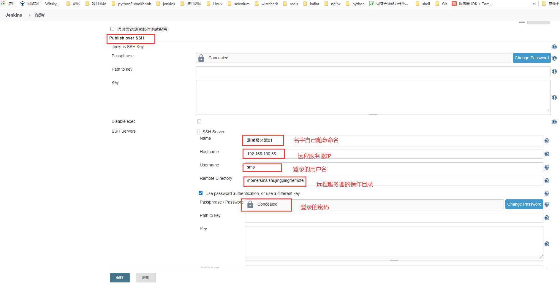Open browser apps grid icon in bookmarks bar

[3, 4]
